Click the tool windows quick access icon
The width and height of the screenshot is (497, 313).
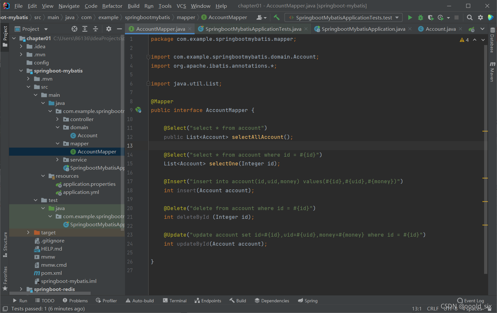(x=5, y=309)
